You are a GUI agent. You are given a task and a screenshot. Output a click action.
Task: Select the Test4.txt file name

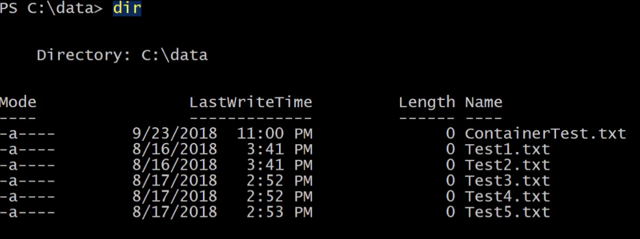coord(507,197)
